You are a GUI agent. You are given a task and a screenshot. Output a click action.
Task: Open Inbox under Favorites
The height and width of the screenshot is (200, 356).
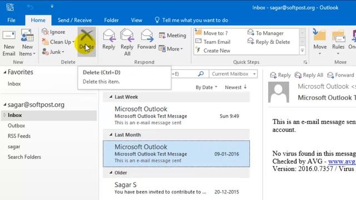(14, 84)
